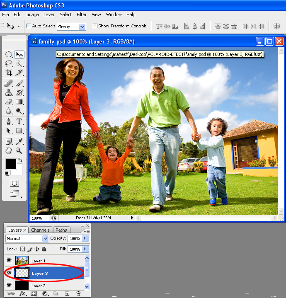Select the Lasso tool
The width and height of the screenshot is (286, 298).
(9, 63)
